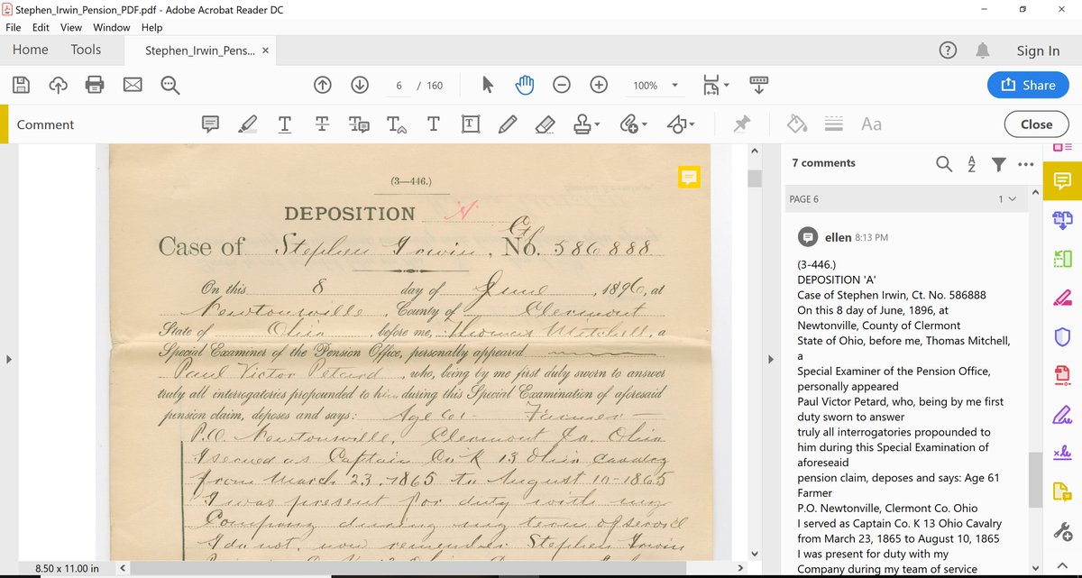Toggle keep tool selected pin
The width and height of the screenshot is (1082, 578).
point(741,124)
